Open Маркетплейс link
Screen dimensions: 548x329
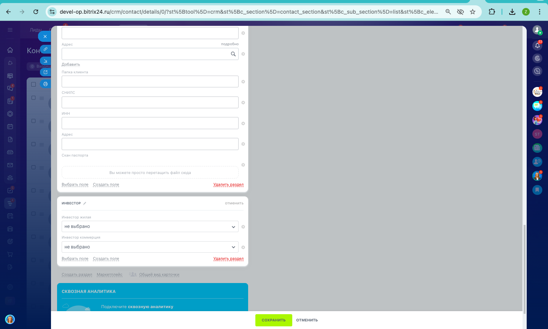point(110,275)
